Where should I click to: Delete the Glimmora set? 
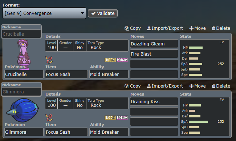pyautogui.click(x=221, y=86)
